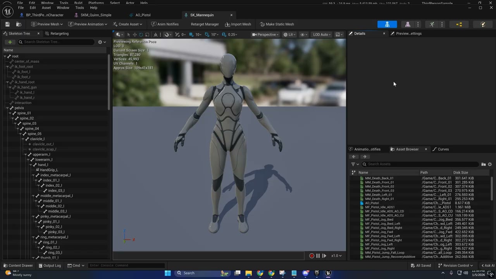Image resolution: width=496 pixels, height=279 pixels.
Task: Click Asset Browser folder icon
Action: (483, 164)
